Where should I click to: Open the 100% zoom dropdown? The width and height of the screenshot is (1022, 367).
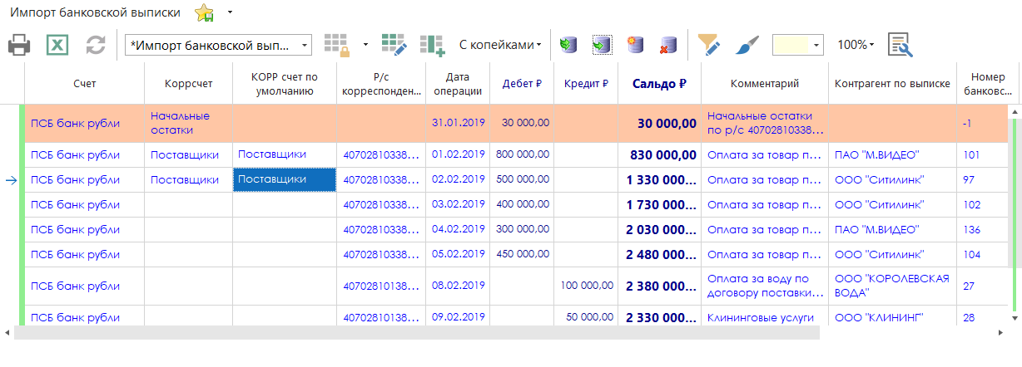point(856,45)
